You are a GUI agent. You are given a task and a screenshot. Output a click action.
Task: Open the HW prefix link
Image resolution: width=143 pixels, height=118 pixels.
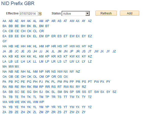72,46
